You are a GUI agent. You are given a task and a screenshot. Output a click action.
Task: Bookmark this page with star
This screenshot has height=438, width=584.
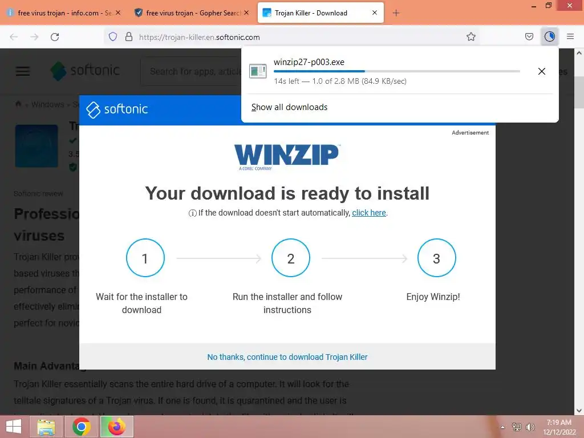[471, 36]
